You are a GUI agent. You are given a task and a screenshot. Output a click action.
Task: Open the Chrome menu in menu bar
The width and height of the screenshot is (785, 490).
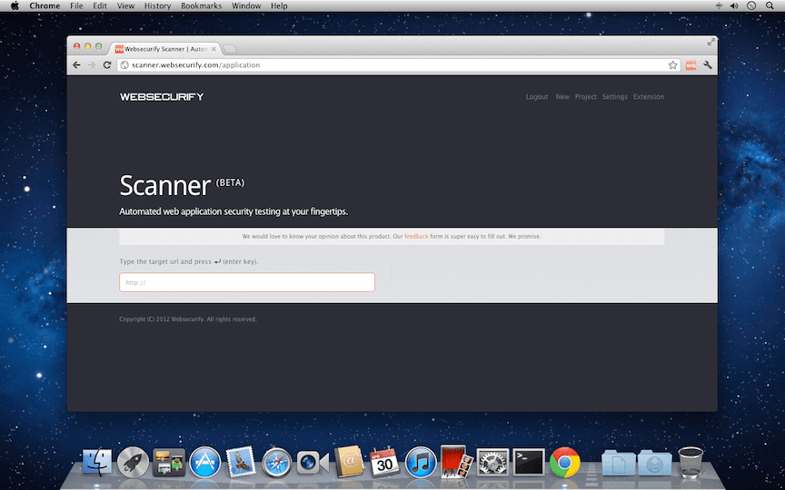coord(45,6)
